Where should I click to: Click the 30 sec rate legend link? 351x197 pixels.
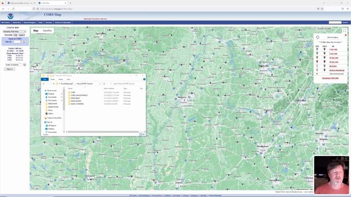pyautogui.click(x=333, y=62)
